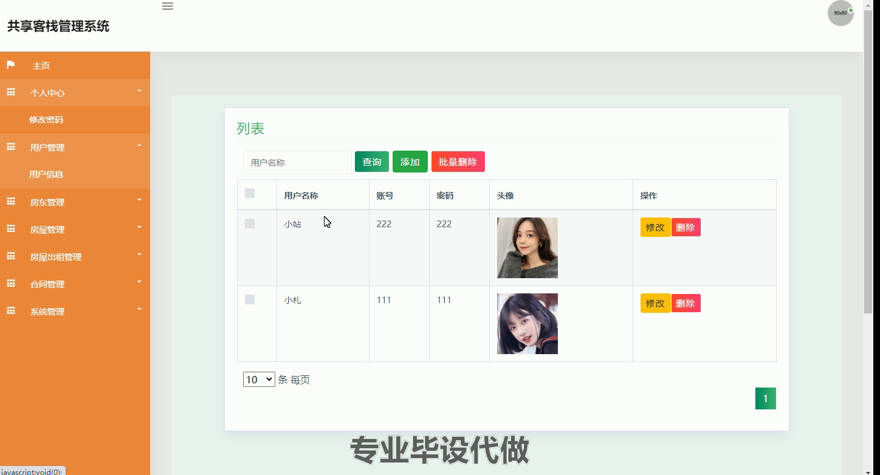Click the 头像 column header
880x475 pixels.
click(x=505, y=196)
